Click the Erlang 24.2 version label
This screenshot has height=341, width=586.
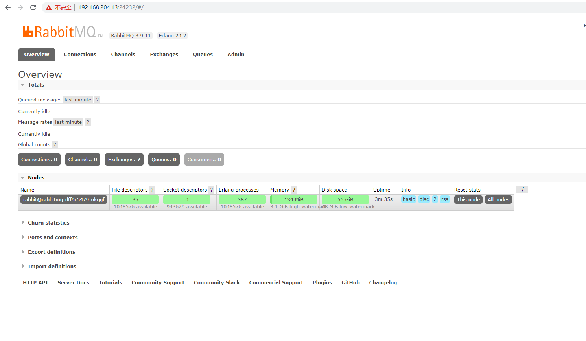click(172, 35)
